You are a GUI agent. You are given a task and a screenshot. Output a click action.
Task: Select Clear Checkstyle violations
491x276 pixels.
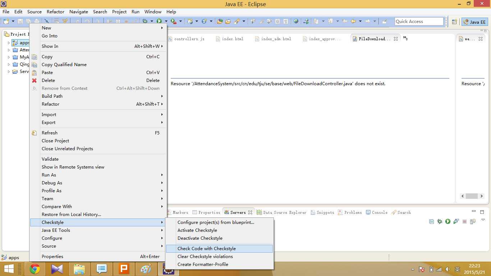pyautogui.click(x=219, y=256)
